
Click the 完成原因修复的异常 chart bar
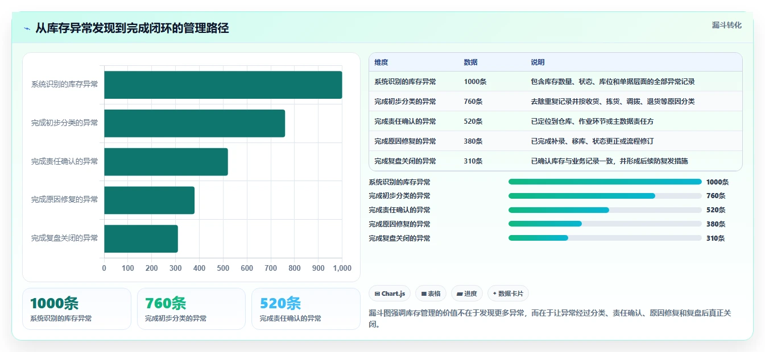coord(149,200)
